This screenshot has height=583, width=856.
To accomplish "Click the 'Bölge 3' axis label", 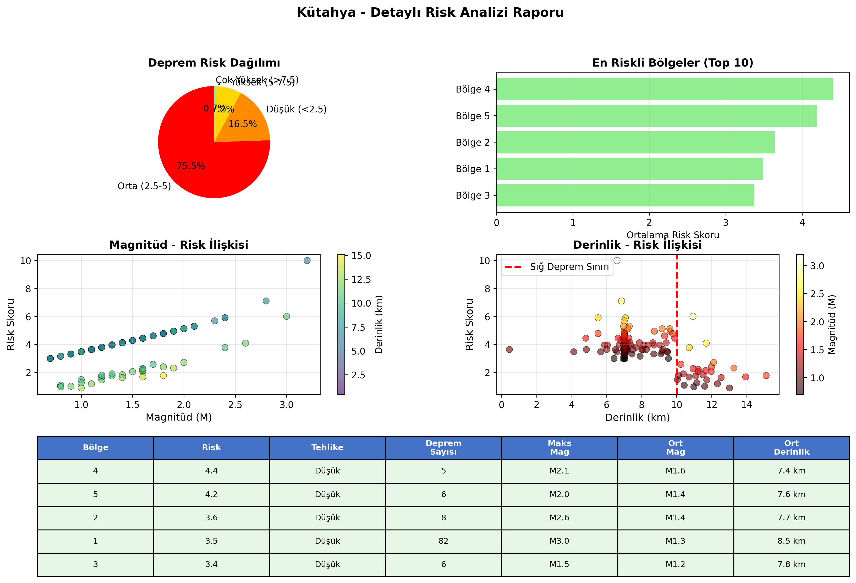I will coord(473,195).
